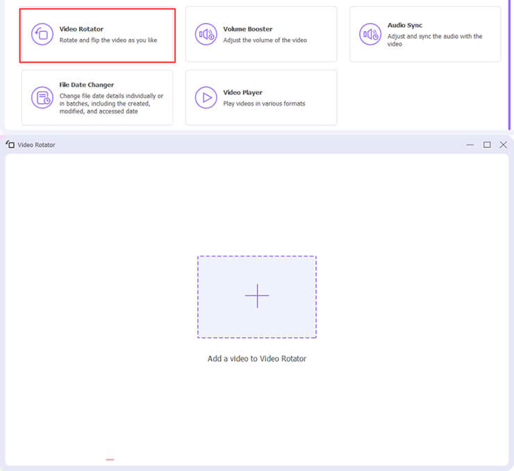Click the Audio Sync icon
514x471 pixels.
(x=370, y=34)
